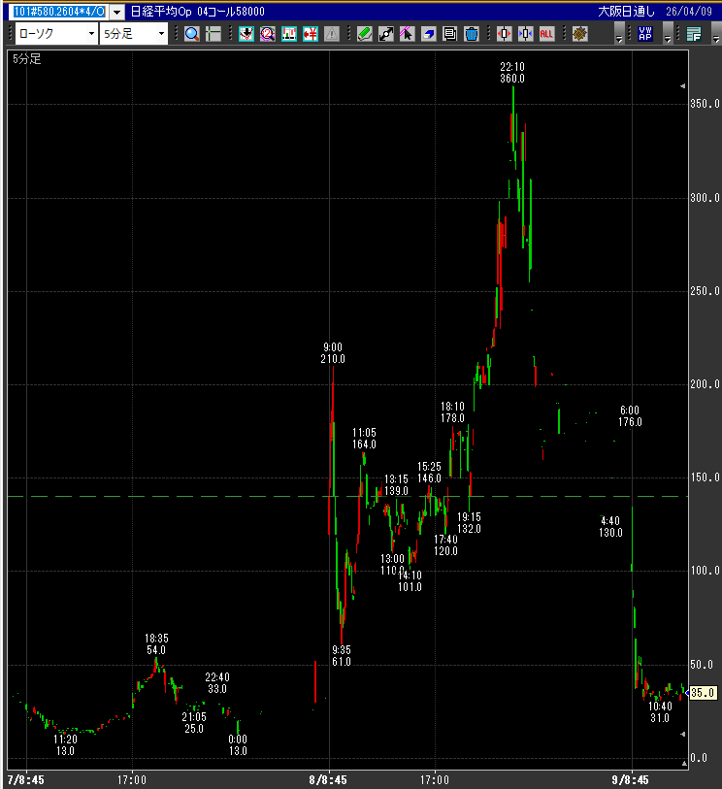Select the green pencil drawing tool
722x789 pixels.
364,34
